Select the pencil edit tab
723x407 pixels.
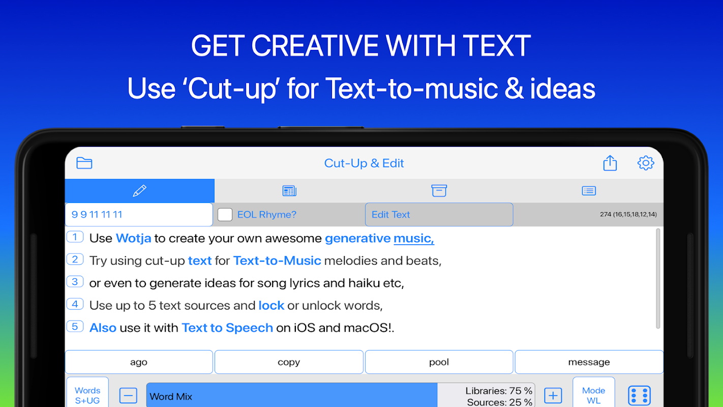tap(139, 191)
